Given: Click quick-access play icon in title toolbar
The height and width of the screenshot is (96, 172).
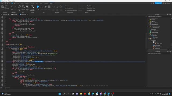Looking at the screenshot, I should [12, 3].
